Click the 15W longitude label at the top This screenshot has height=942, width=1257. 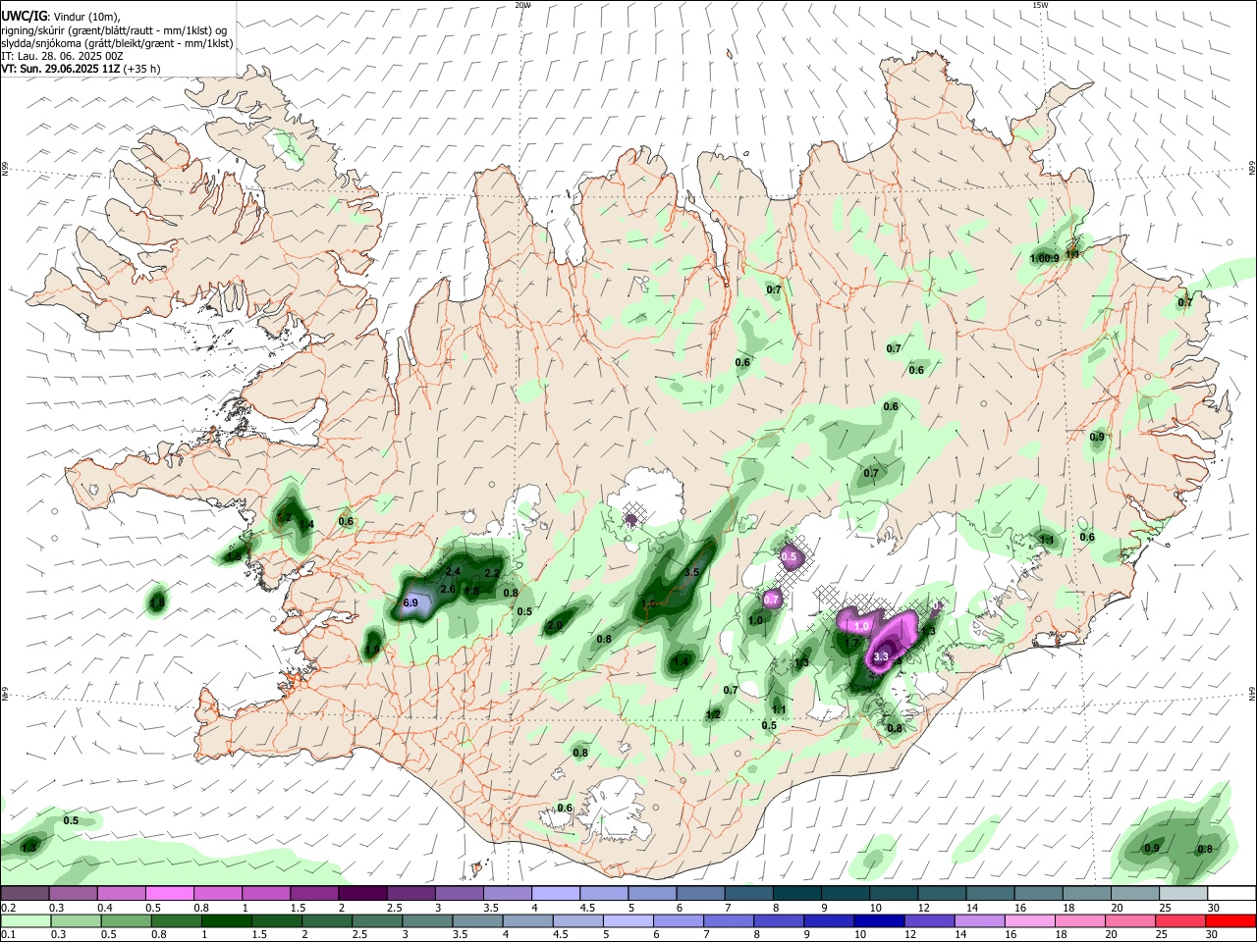pyautogui.click(x=1040, y=5)
